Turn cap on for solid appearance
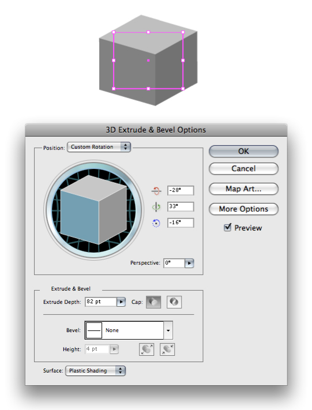Image resolution: width=312 pixels, height=410 pixels. click(153, 302)
